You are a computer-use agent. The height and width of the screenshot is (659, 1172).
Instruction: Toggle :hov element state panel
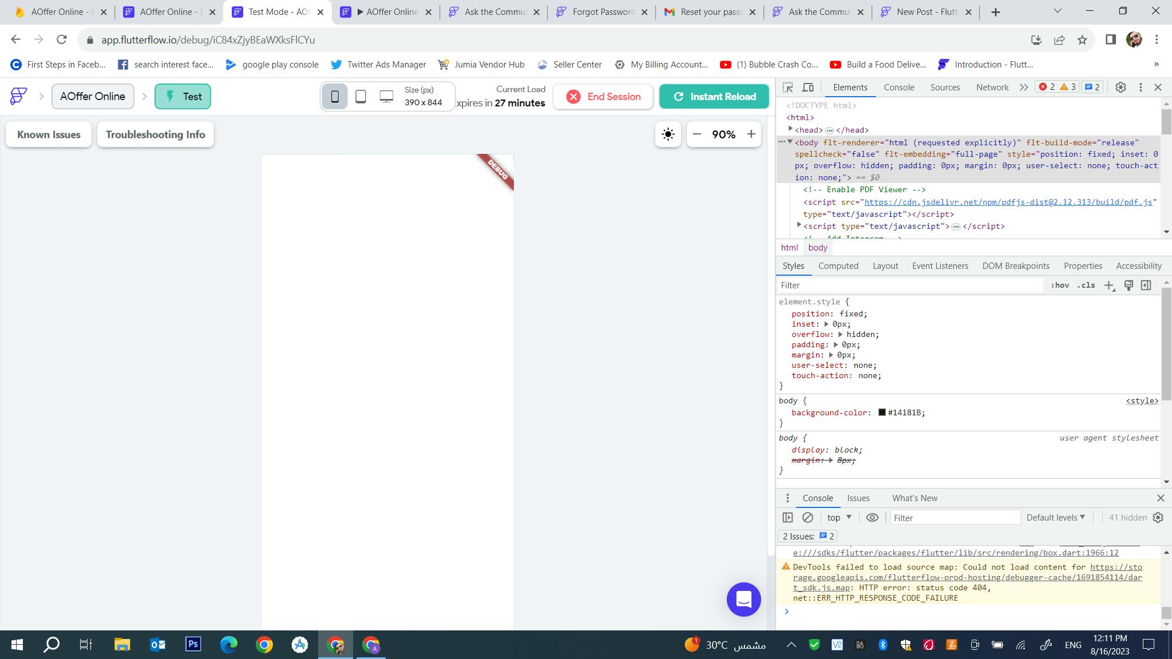coord(1060,285)
